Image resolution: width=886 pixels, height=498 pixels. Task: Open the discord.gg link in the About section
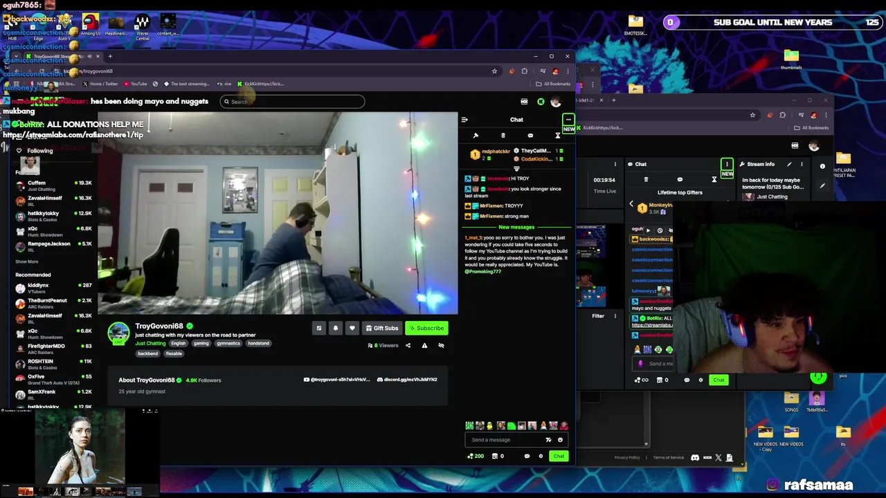(x=407, y=380)
